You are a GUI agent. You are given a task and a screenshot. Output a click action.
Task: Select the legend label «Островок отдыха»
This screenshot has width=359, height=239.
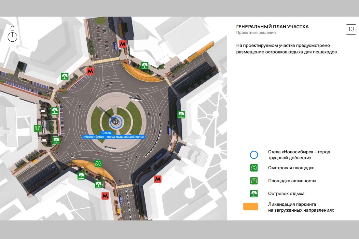tap(286, 194)
